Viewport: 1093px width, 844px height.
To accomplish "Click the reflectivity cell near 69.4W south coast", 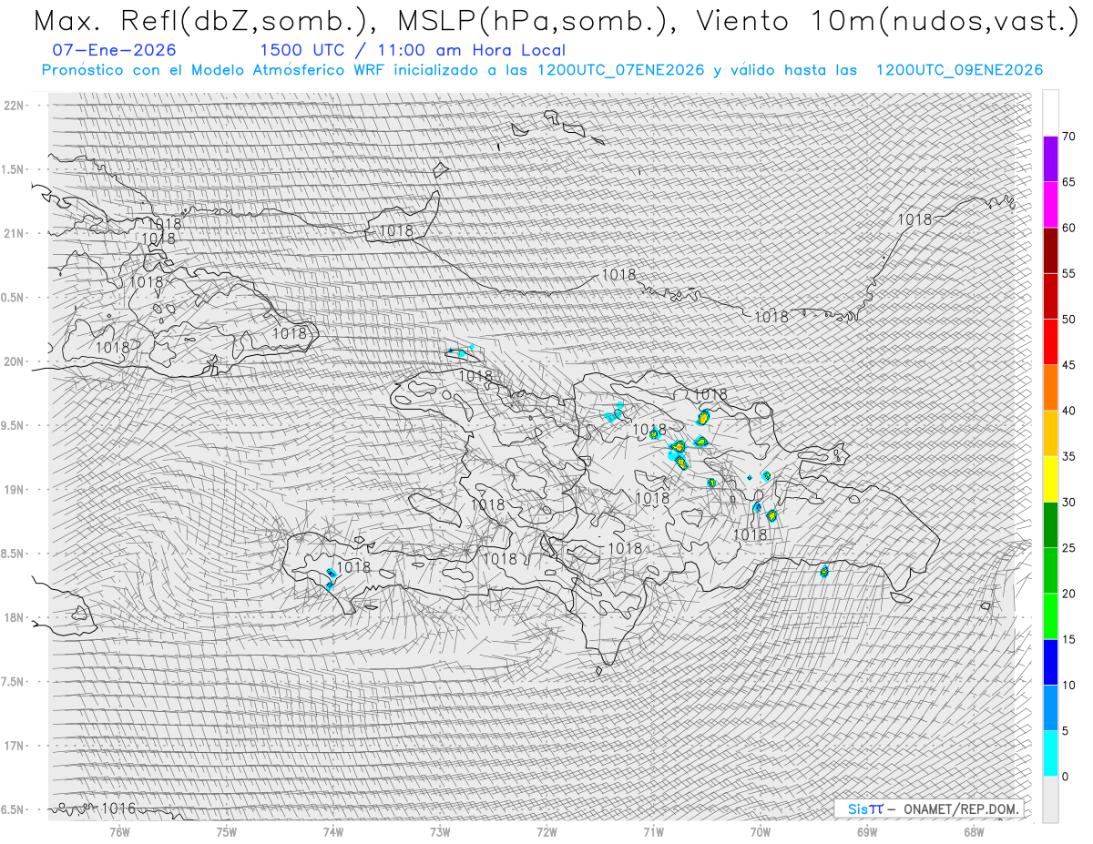I will [824, 572].
